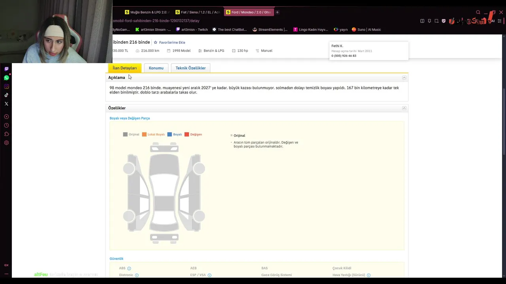Open the Teknik Özellikler tab
This screenshot has height=284, width=506.
pyautogui.click(x=191, y=68)
